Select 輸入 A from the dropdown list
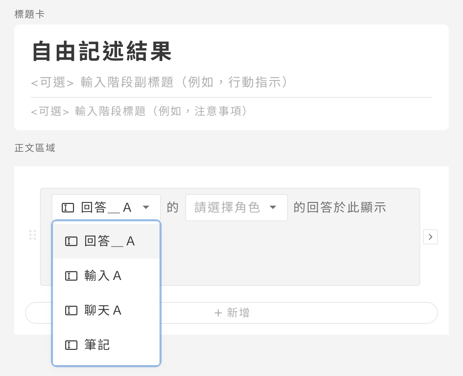 (103, 276)
